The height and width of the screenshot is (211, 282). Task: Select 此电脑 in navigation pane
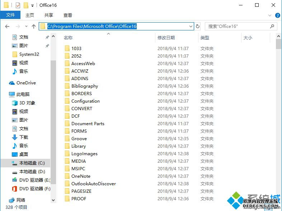point(23,94)
